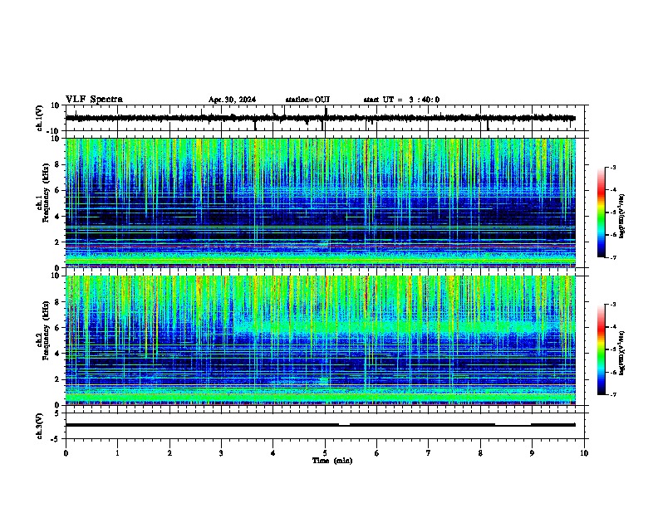This screenshot has width=658, height=508.
Task: Click the "-7" label below ch.2 colorbar
Action: click(x=612, y=394)
